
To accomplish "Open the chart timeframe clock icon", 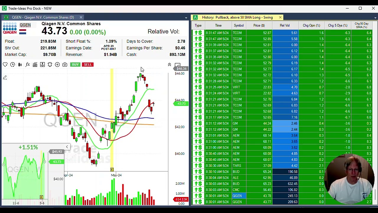I will point(12,64).
